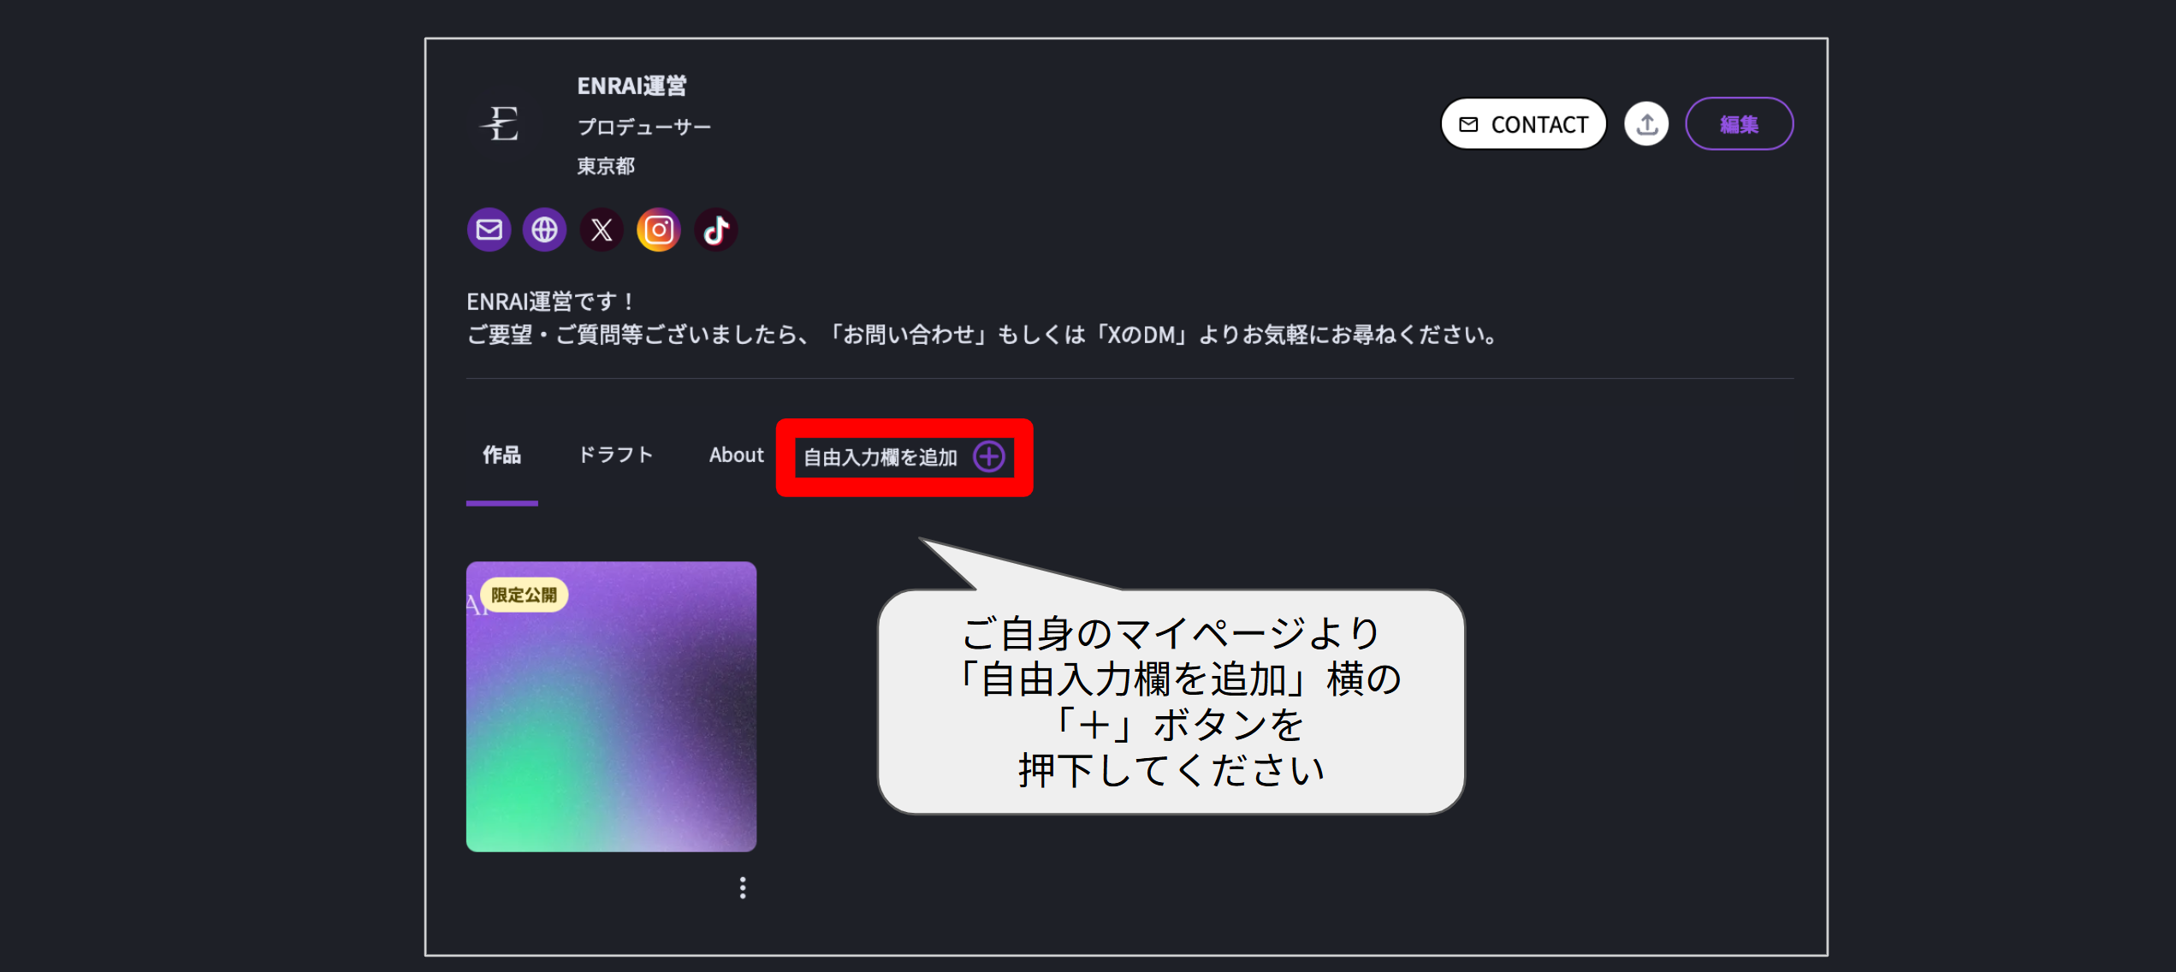The width and height of the screenshot is (2176, 972).
Task: Click the CONTACT button
Action: [1523, 124]
